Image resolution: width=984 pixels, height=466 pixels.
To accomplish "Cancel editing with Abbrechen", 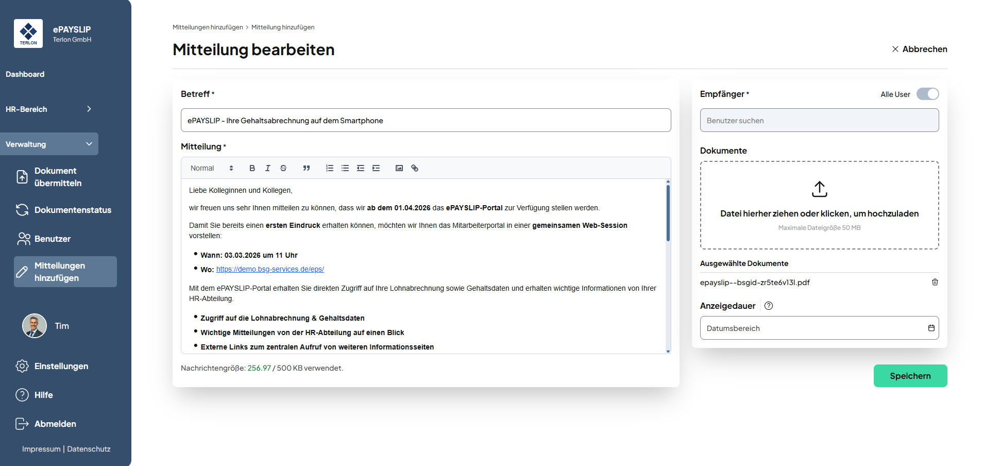I will tap(920, 49).
